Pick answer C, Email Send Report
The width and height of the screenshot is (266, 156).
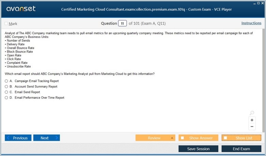point(6,92)
